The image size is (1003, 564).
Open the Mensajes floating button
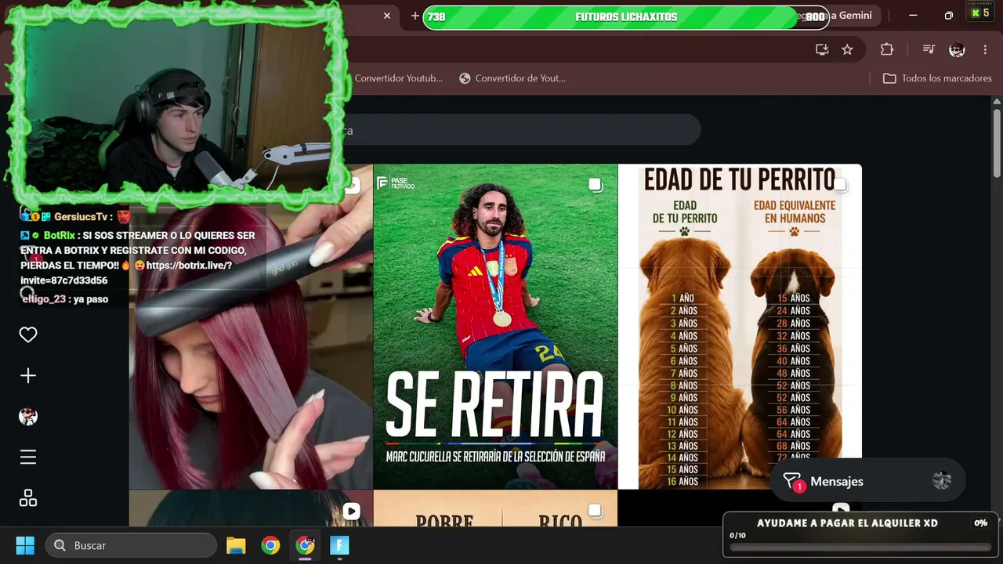867,481
